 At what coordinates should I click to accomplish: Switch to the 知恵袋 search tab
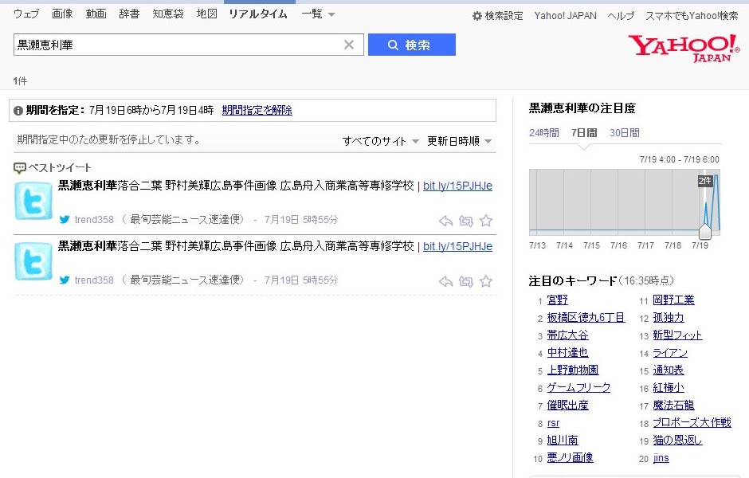click(167, 14)
